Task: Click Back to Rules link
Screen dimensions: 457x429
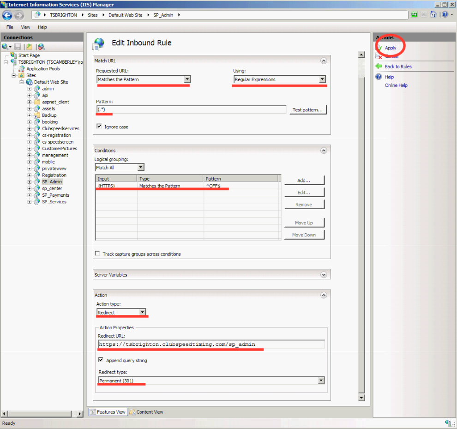Action: pyautogui.click(x=398, y=66)
